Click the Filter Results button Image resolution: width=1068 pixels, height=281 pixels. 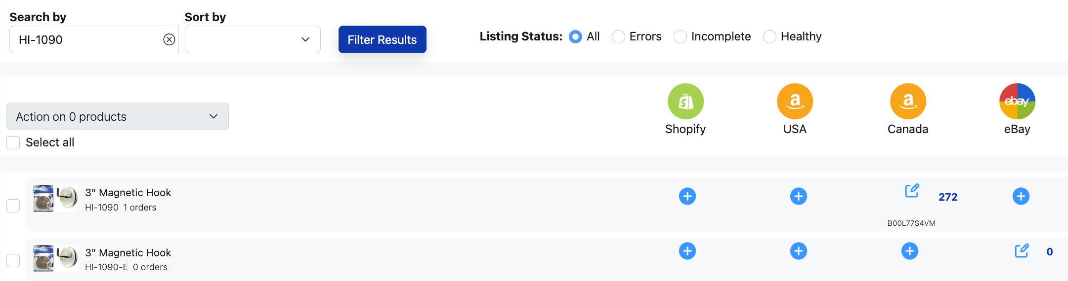(x=382, y=39)
